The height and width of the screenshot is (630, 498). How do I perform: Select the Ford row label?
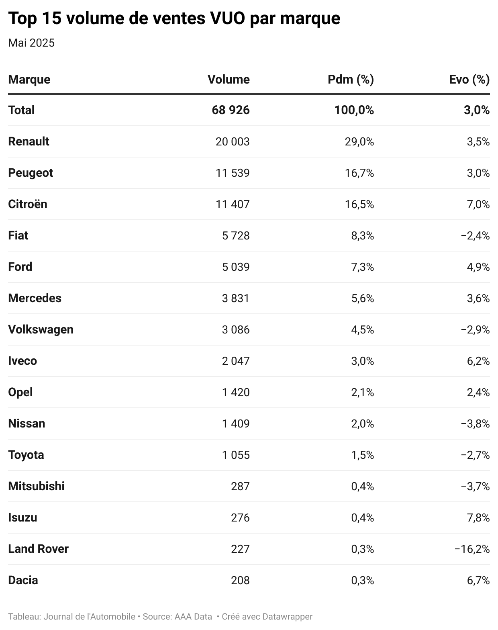(20, 267)
